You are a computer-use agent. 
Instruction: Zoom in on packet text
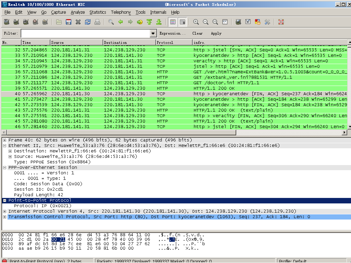click(196, 22)
